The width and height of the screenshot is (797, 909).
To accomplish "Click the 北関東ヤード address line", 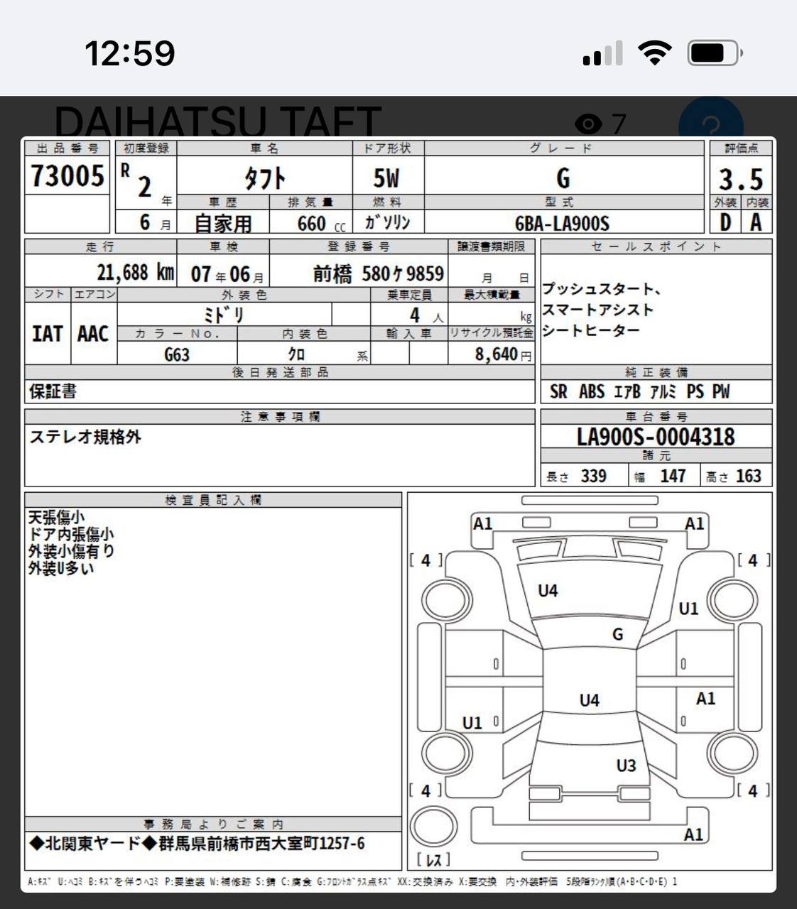I will [197, 844].
